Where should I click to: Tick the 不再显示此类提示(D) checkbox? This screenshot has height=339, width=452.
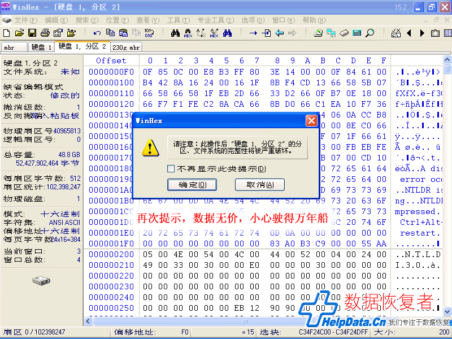coord(171,168)
